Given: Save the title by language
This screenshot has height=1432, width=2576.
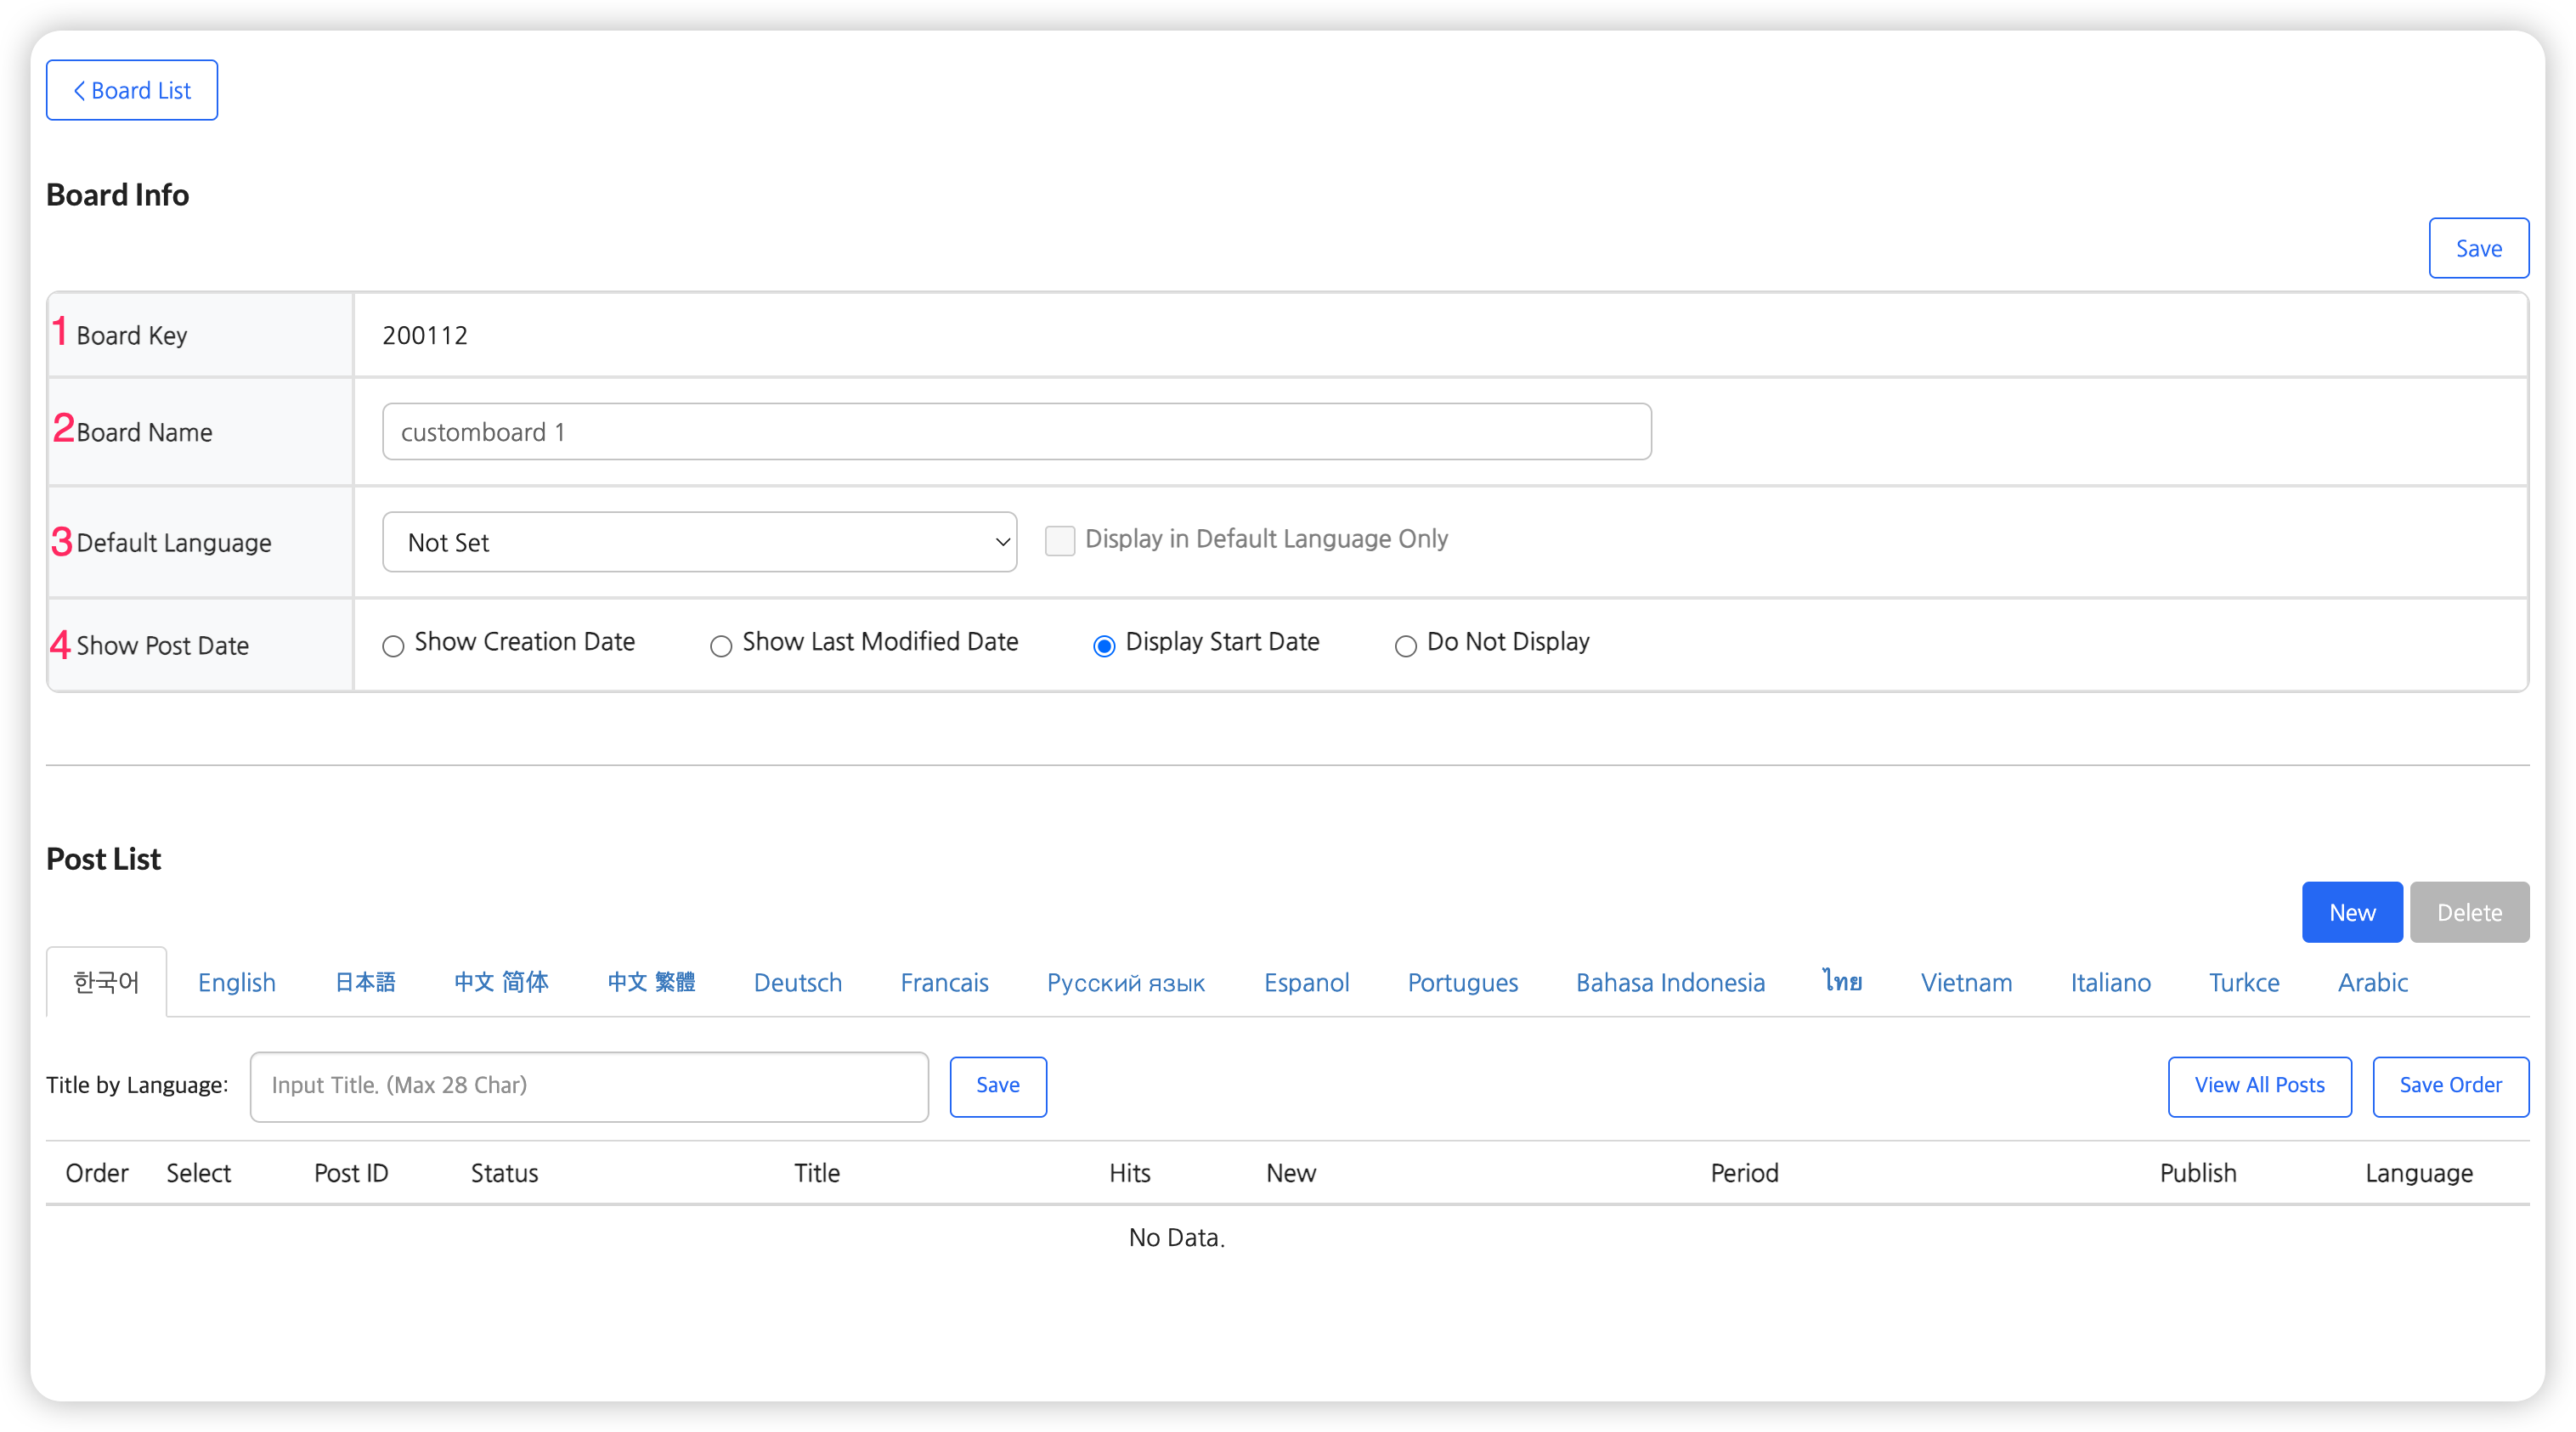Looking at the screenshot, I should pyautogui.click(x=997, y=1086).
